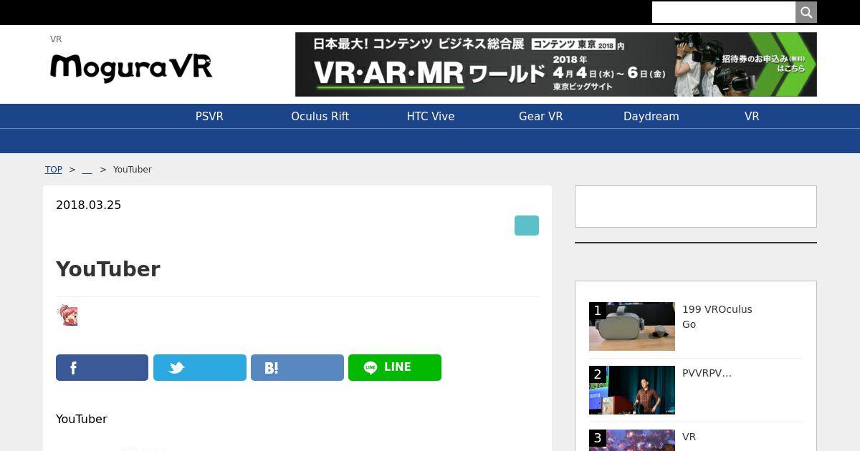Viewport: 860px width, 451px height.
Task: Open rank 1 Oculus Go thumbnail
Action: click(x=632, y=326)
